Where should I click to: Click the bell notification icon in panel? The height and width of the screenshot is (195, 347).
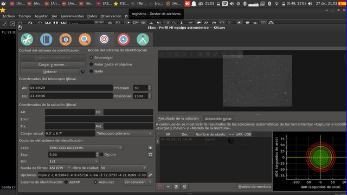pyautogui.click(x=194, y=4)
